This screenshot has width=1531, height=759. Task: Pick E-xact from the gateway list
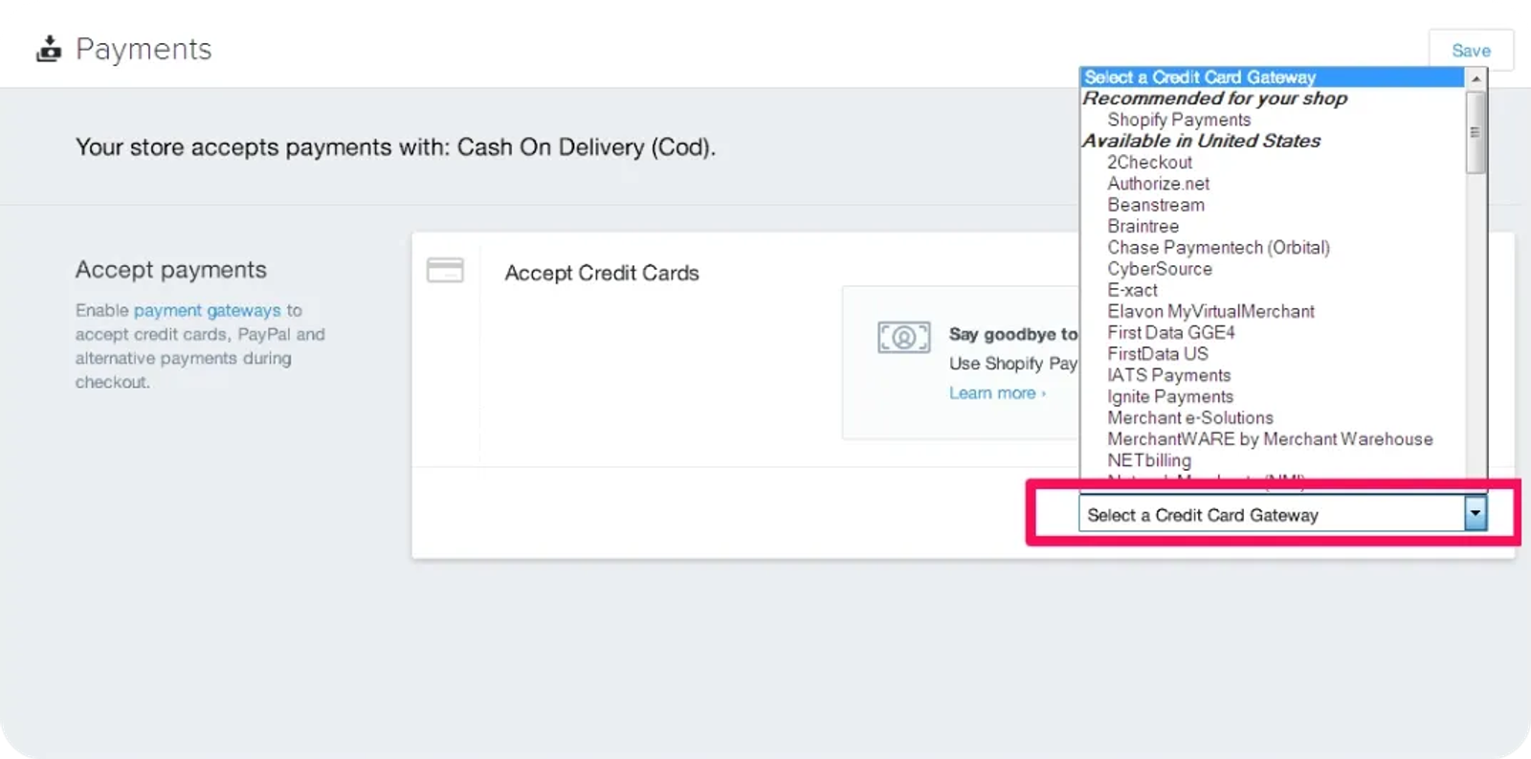1132,290
